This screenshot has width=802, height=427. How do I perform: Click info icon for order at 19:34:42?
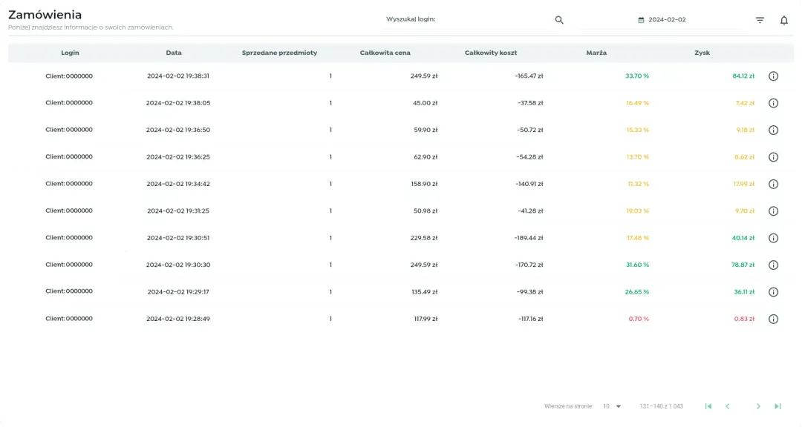tap(773, 184)
